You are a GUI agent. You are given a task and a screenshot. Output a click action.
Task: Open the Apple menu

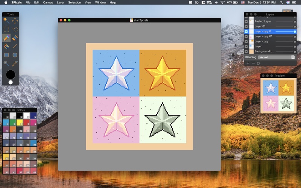[6, 3]
